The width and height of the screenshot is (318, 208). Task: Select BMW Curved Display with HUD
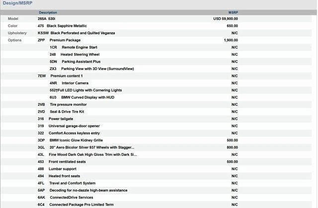coord(87,97)
